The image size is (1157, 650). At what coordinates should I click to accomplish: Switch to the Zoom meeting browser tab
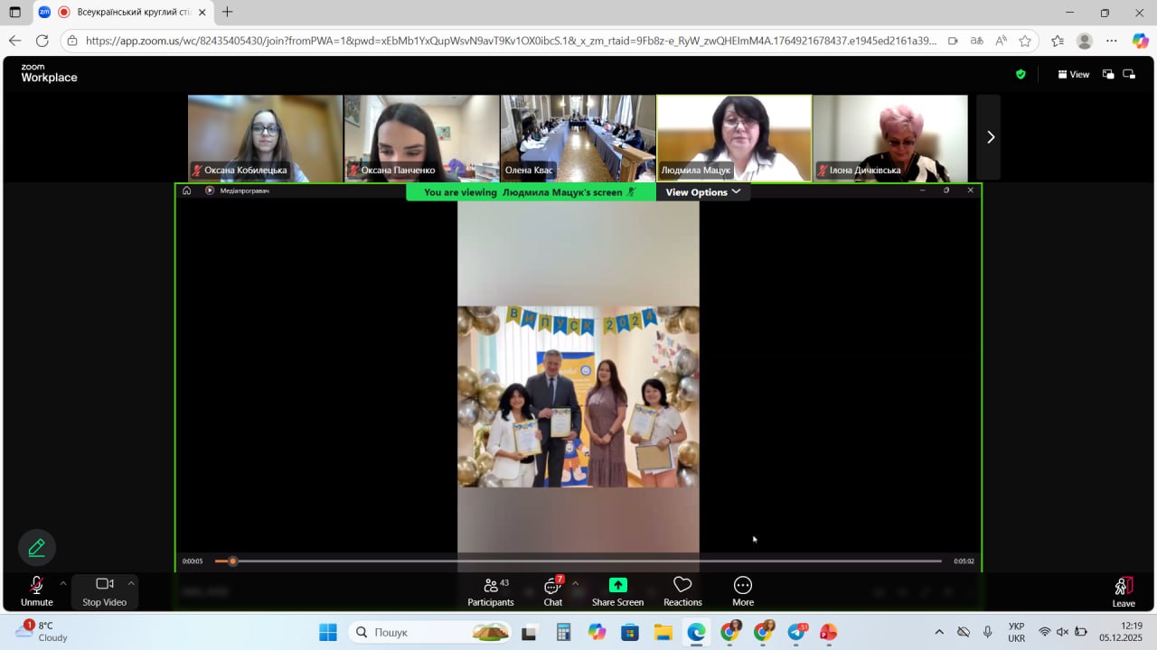122,13
